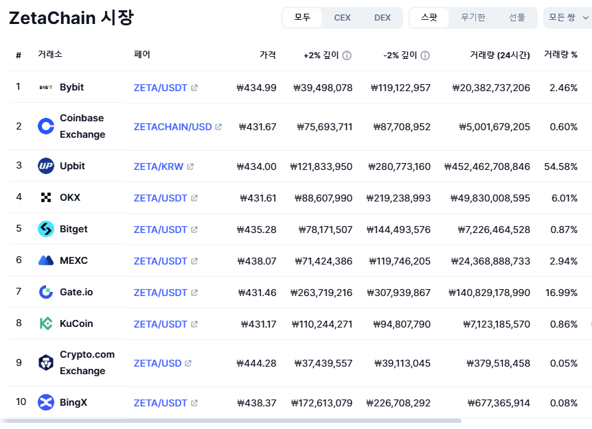Click external link icon in Bitget row
This screenshot has height=429, width=592.
click(x=194, y=230)
